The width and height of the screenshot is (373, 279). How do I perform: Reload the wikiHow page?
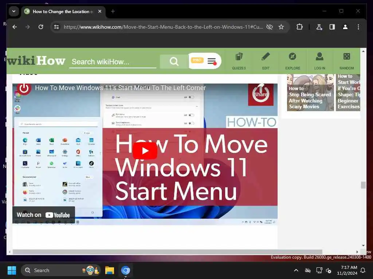tap(41, 27)
